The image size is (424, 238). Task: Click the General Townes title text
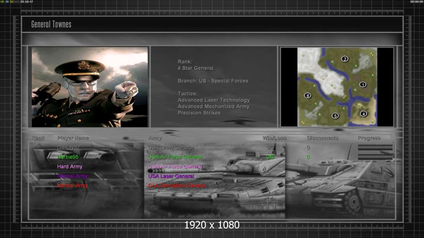(51, 24)
